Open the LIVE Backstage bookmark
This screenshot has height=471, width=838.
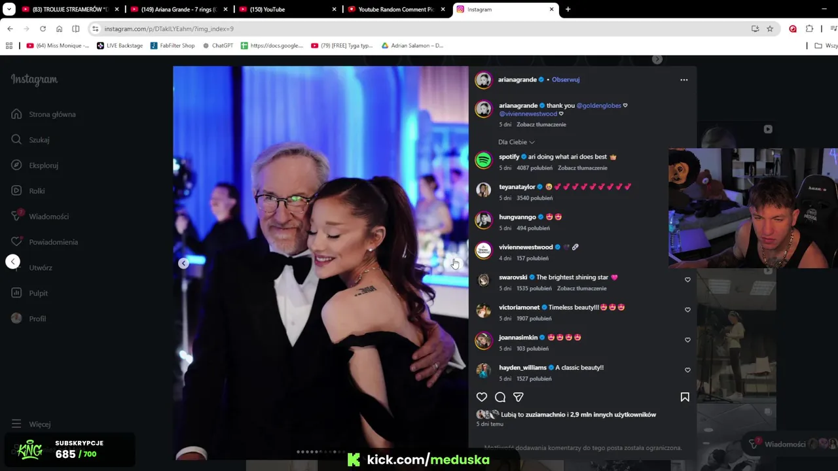pyautogui.click(x=120, y=46)
